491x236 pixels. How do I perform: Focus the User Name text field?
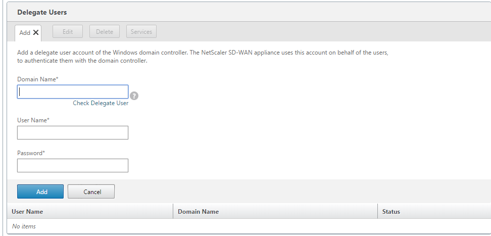tap(73, 132)
